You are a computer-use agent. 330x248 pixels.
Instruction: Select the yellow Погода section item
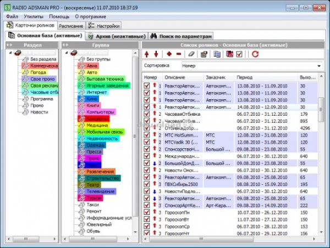tap(39, 72)
